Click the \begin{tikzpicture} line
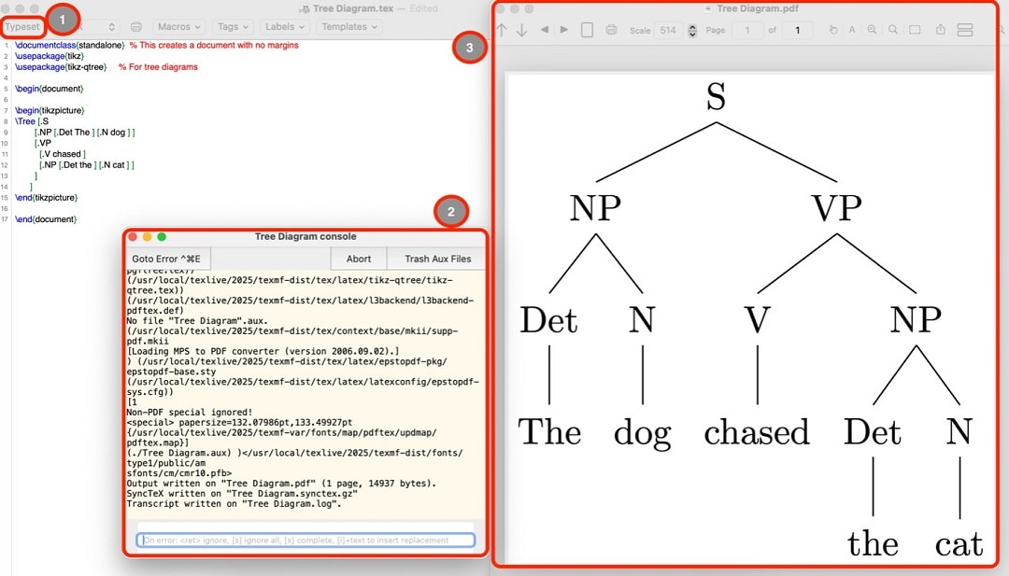 [x=50, y=110]
